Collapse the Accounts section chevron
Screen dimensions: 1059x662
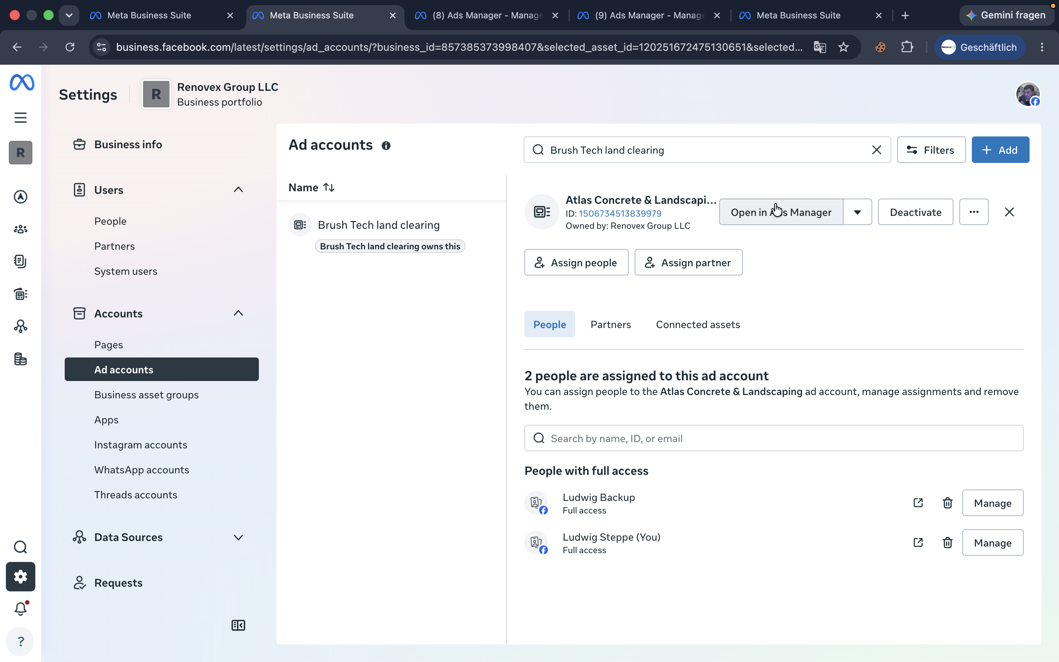coord(238,313)
